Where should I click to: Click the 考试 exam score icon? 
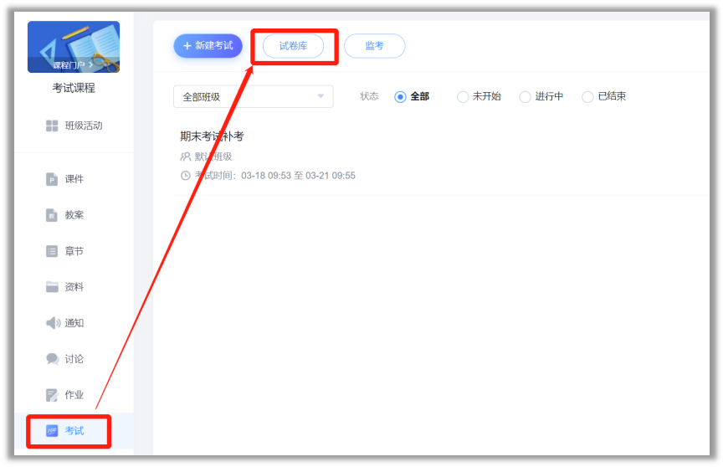(52, 430)
